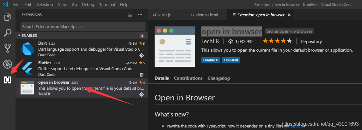Open the Edit menu

pyautogui.click(x=28, y=4)
